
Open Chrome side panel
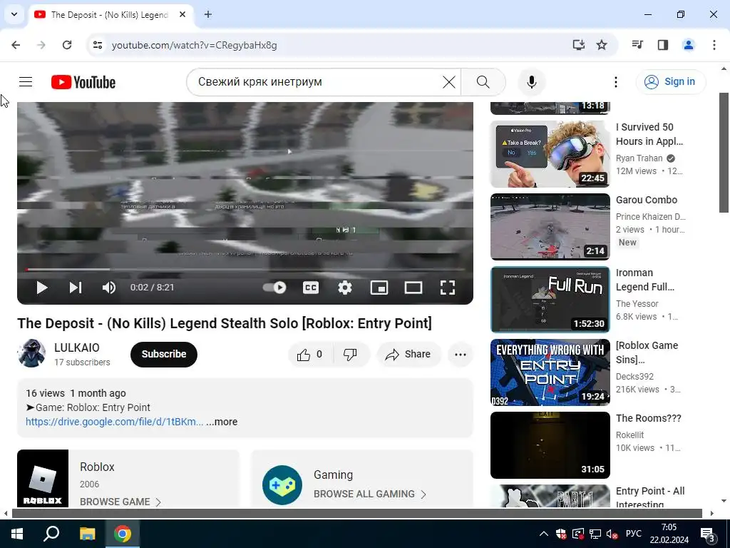[662, 45]
